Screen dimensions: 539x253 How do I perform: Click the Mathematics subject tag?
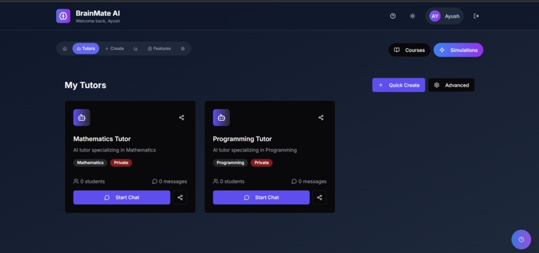[x=90, y=163]
